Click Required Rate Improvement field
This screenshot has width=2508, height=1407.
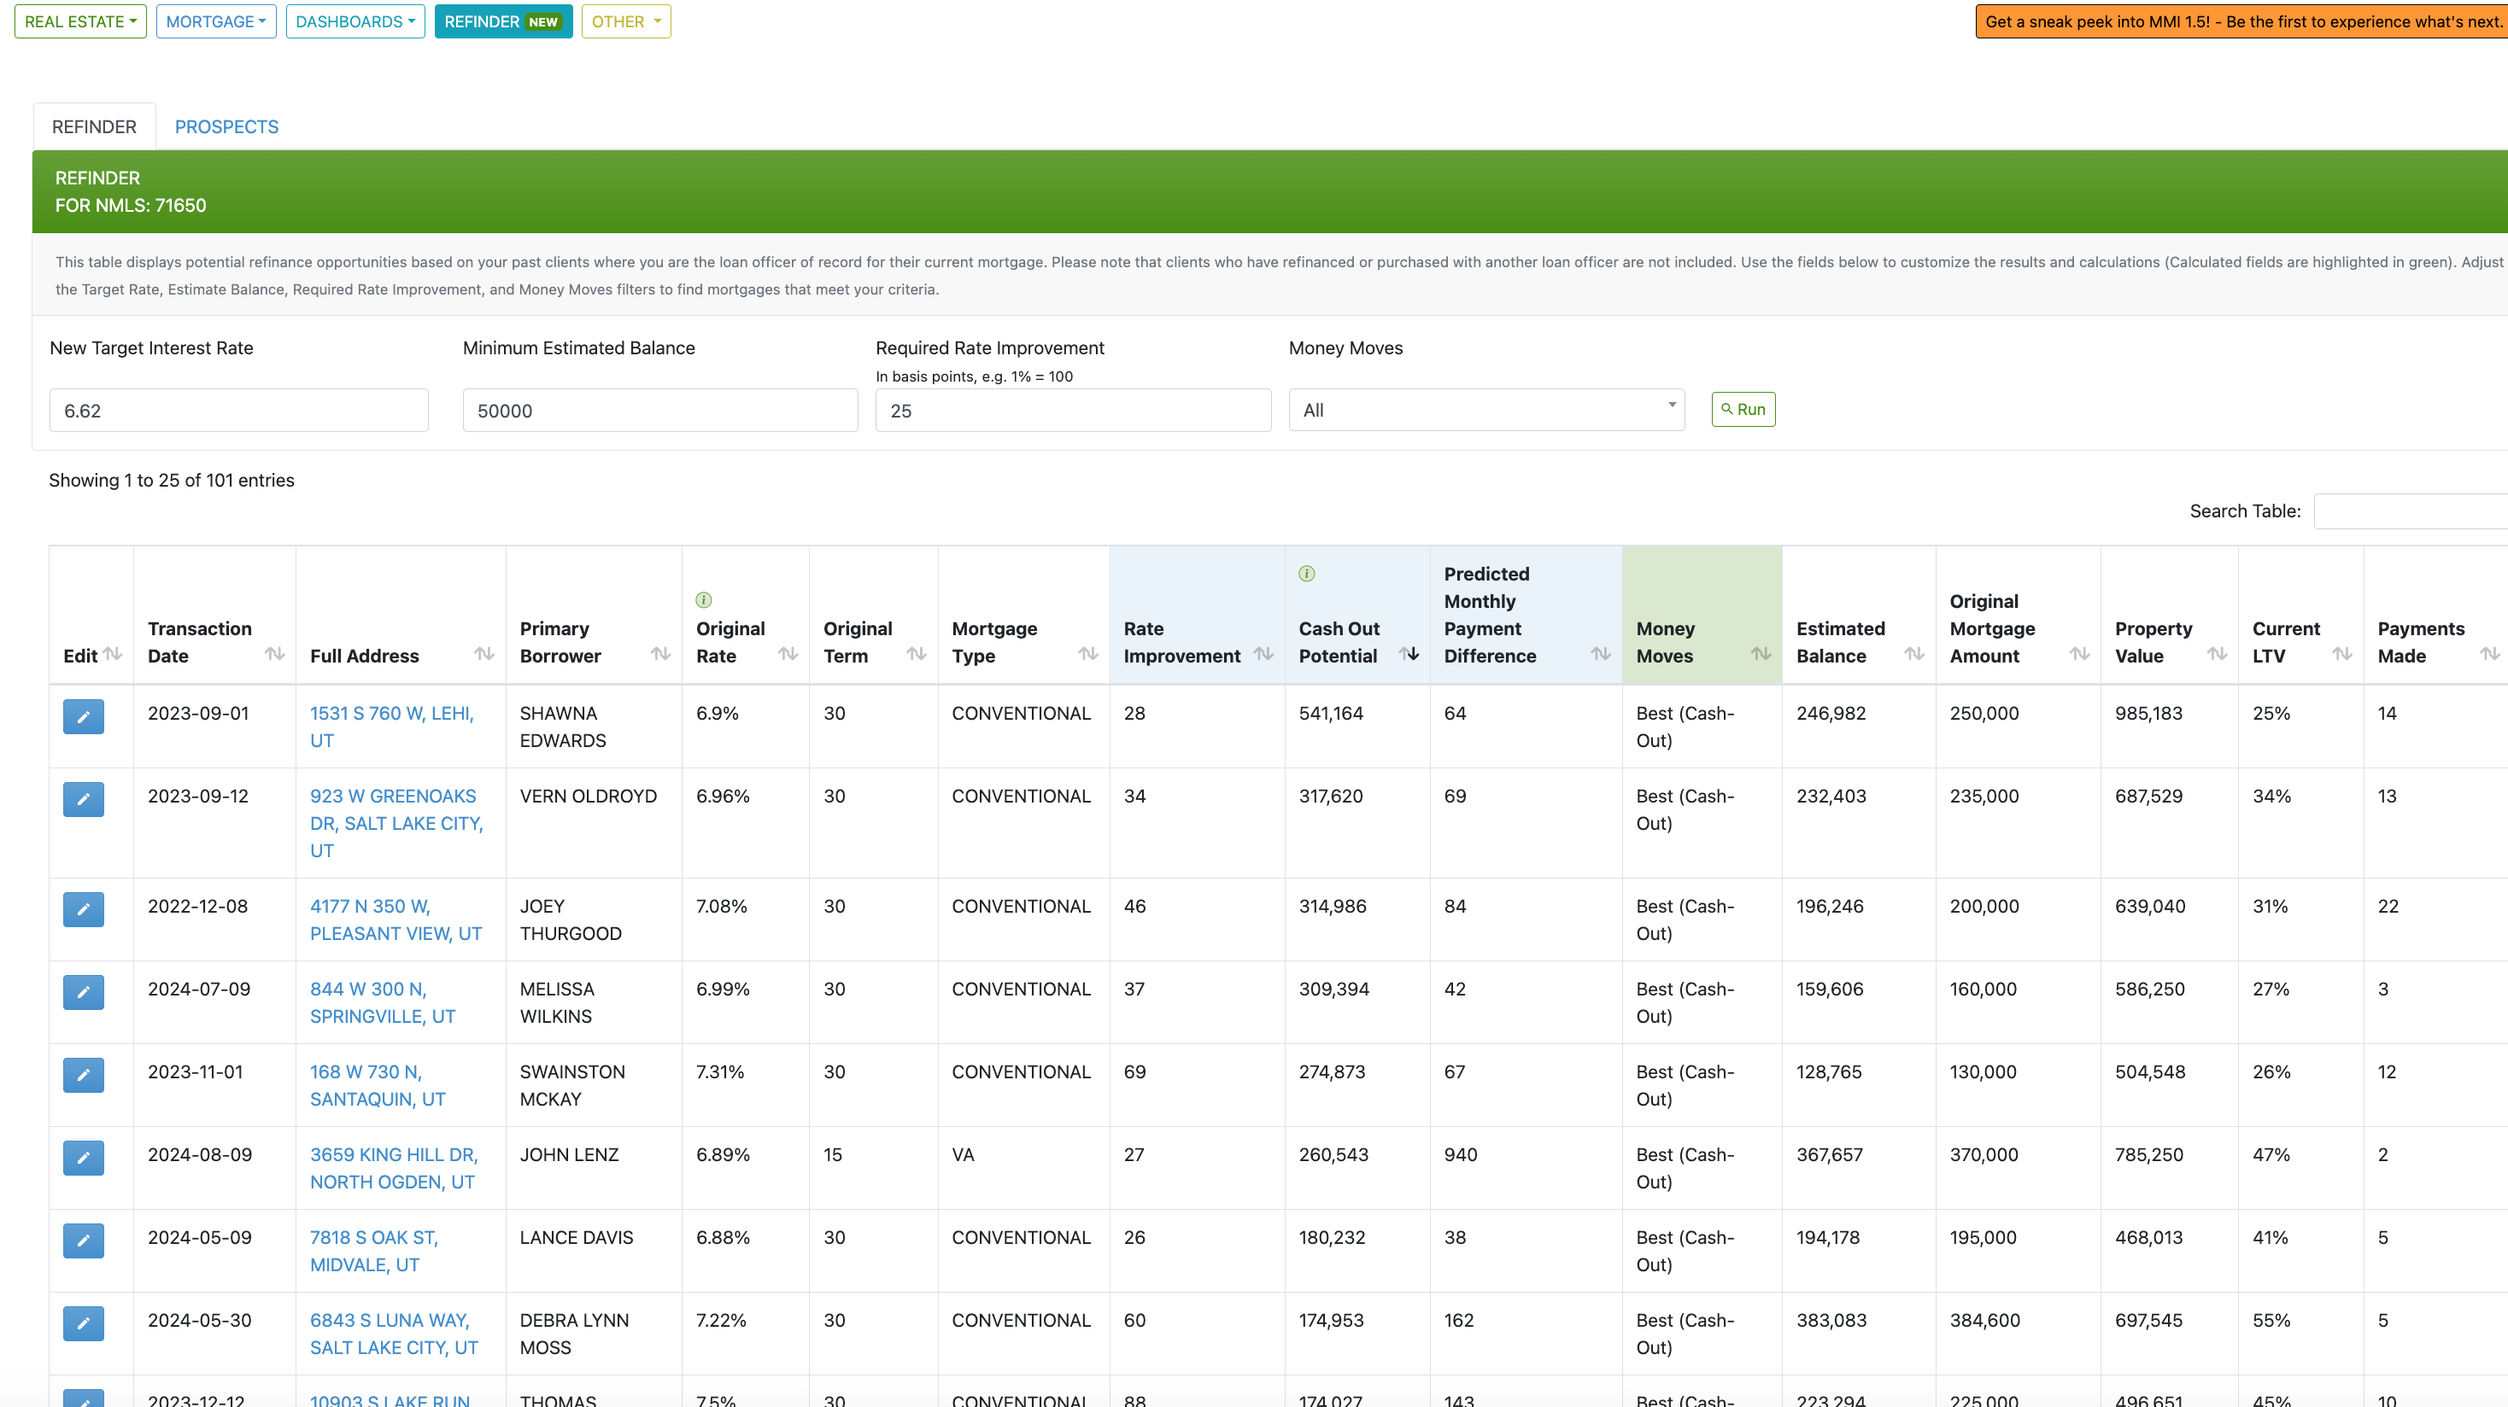pyautogui.click(x=1073, y=411)
